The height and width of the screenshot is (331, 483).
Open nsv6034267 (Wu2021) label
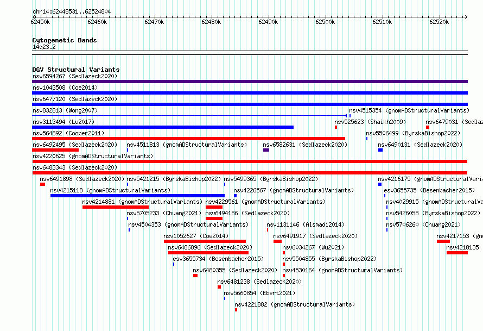(x=313, y=247)
